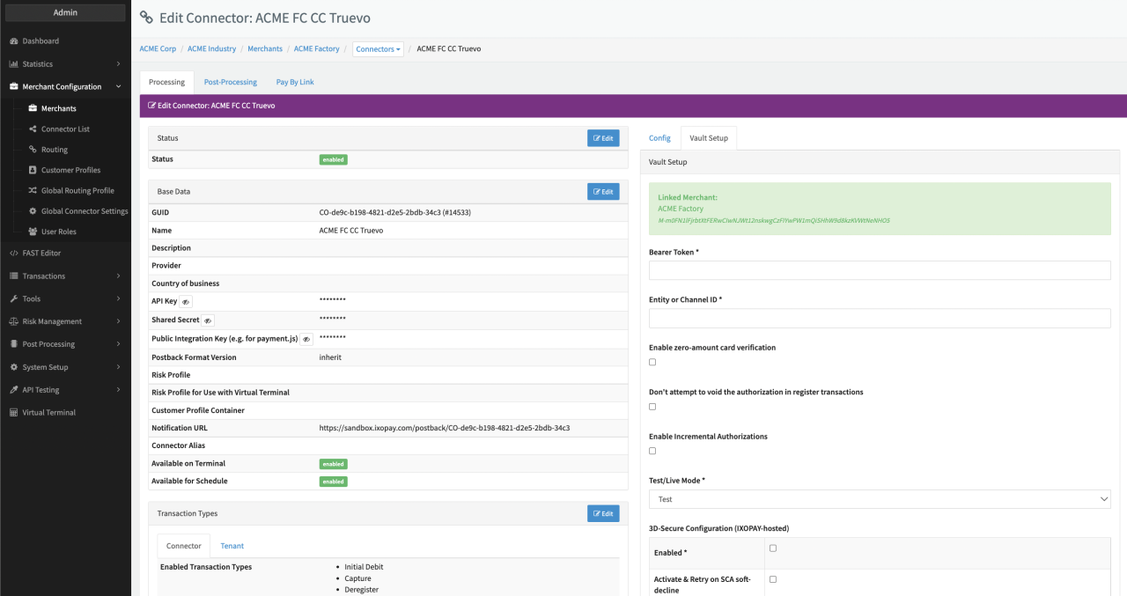Switch to the Post-Processing tab
This screenshot has width=1127, height=596.
click(x=230, y=82)
